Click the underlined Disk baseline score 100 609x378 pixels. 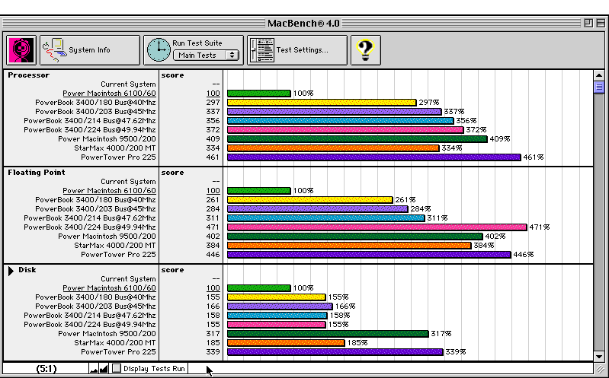213,288
